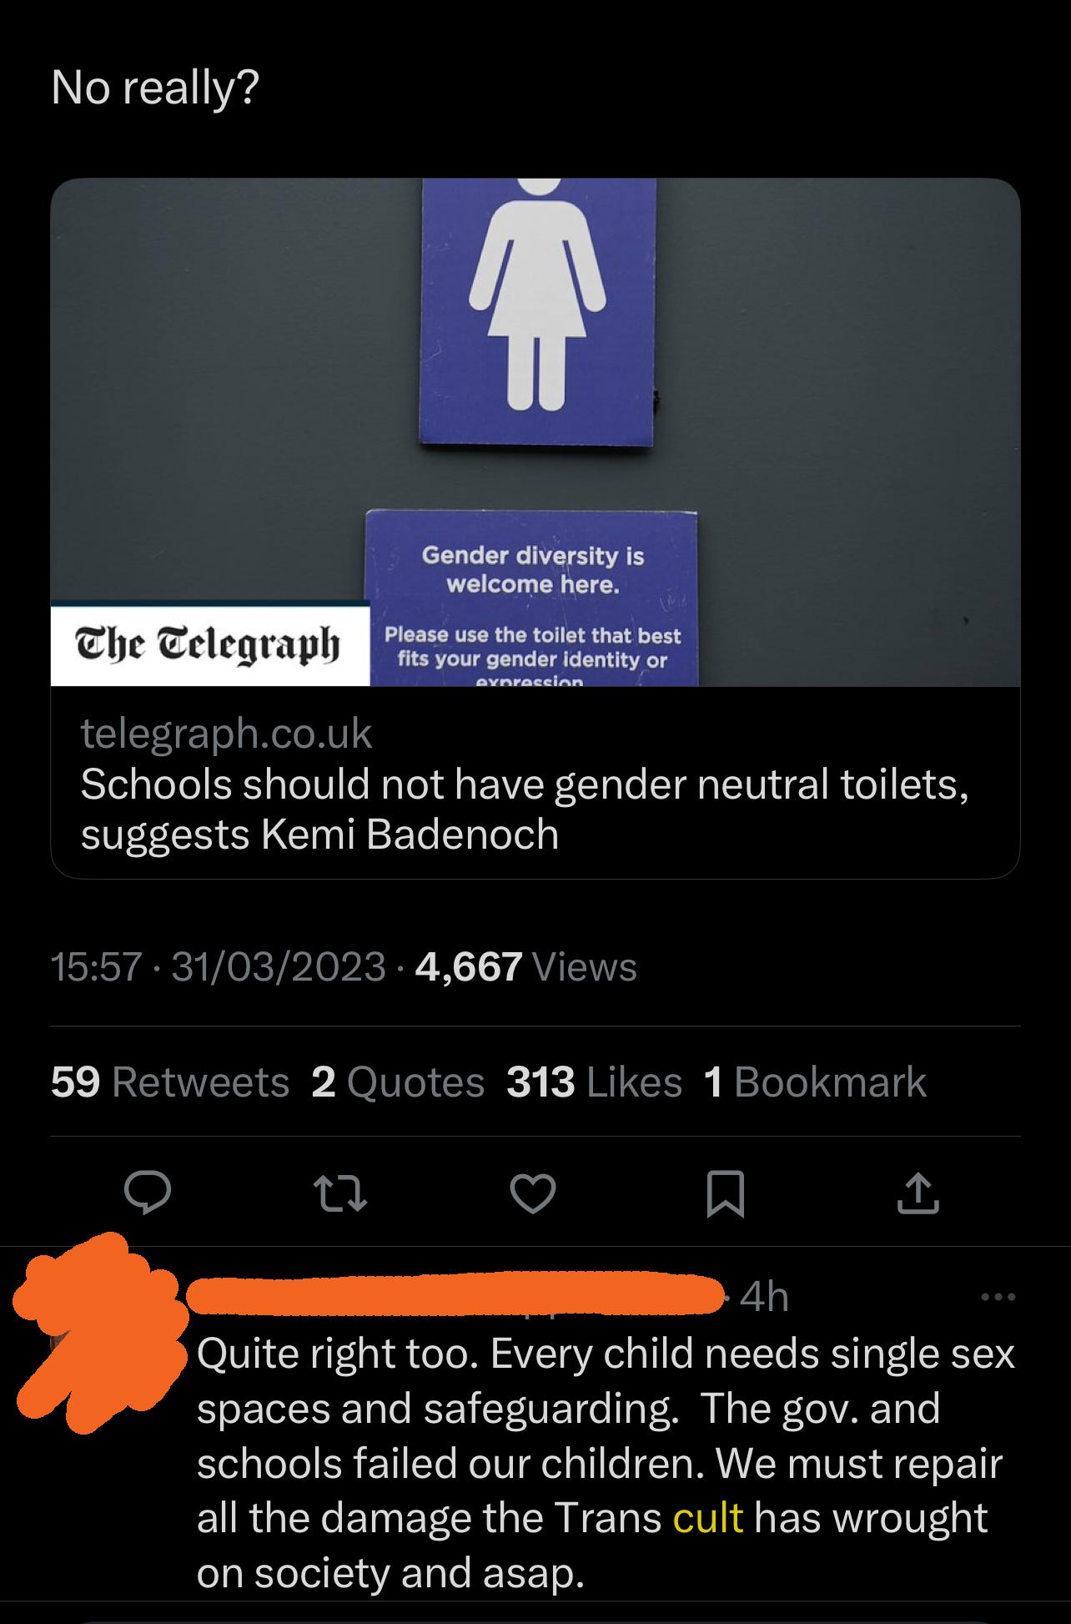Image resolution: width=1071 pixels, height=1624 pixels.
Task: Tap the share upload icon
Action: click(x=918, y=1193)
